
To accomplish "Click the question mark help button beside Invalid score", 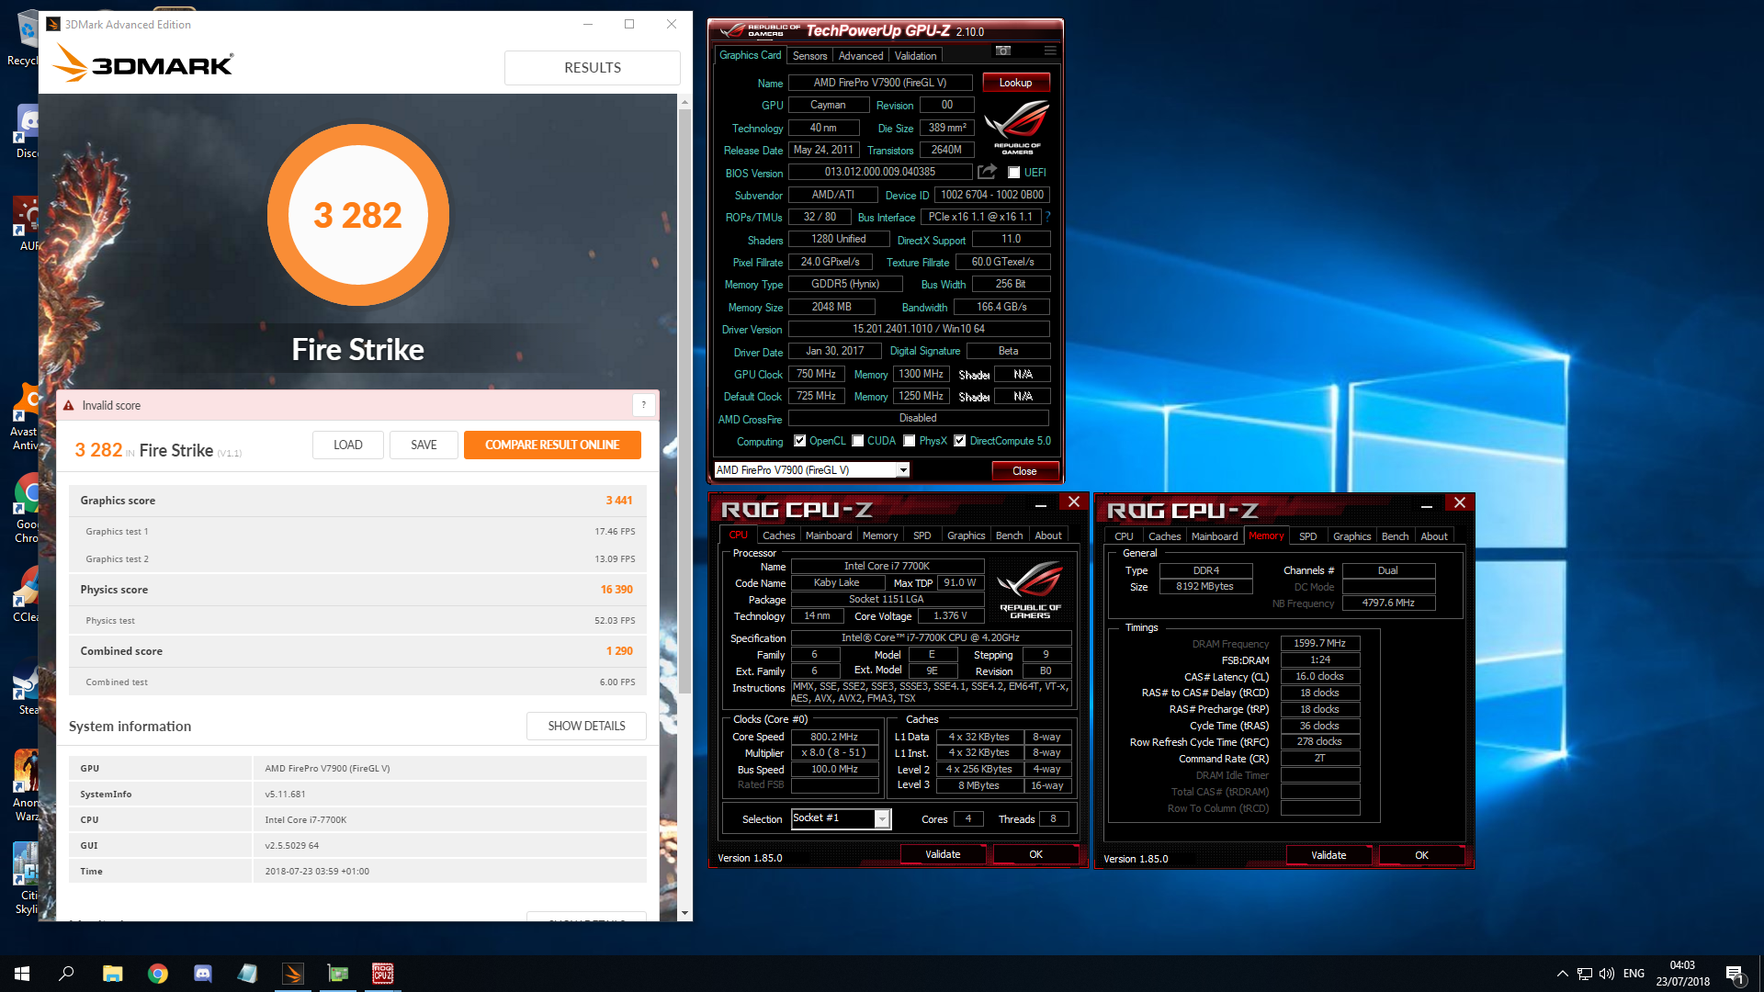I will coord(644,405).
